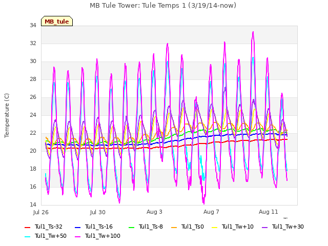Click the Tul1_Tw+100 legend label
This screenshot has width=328, height=246.
(102, 236)
